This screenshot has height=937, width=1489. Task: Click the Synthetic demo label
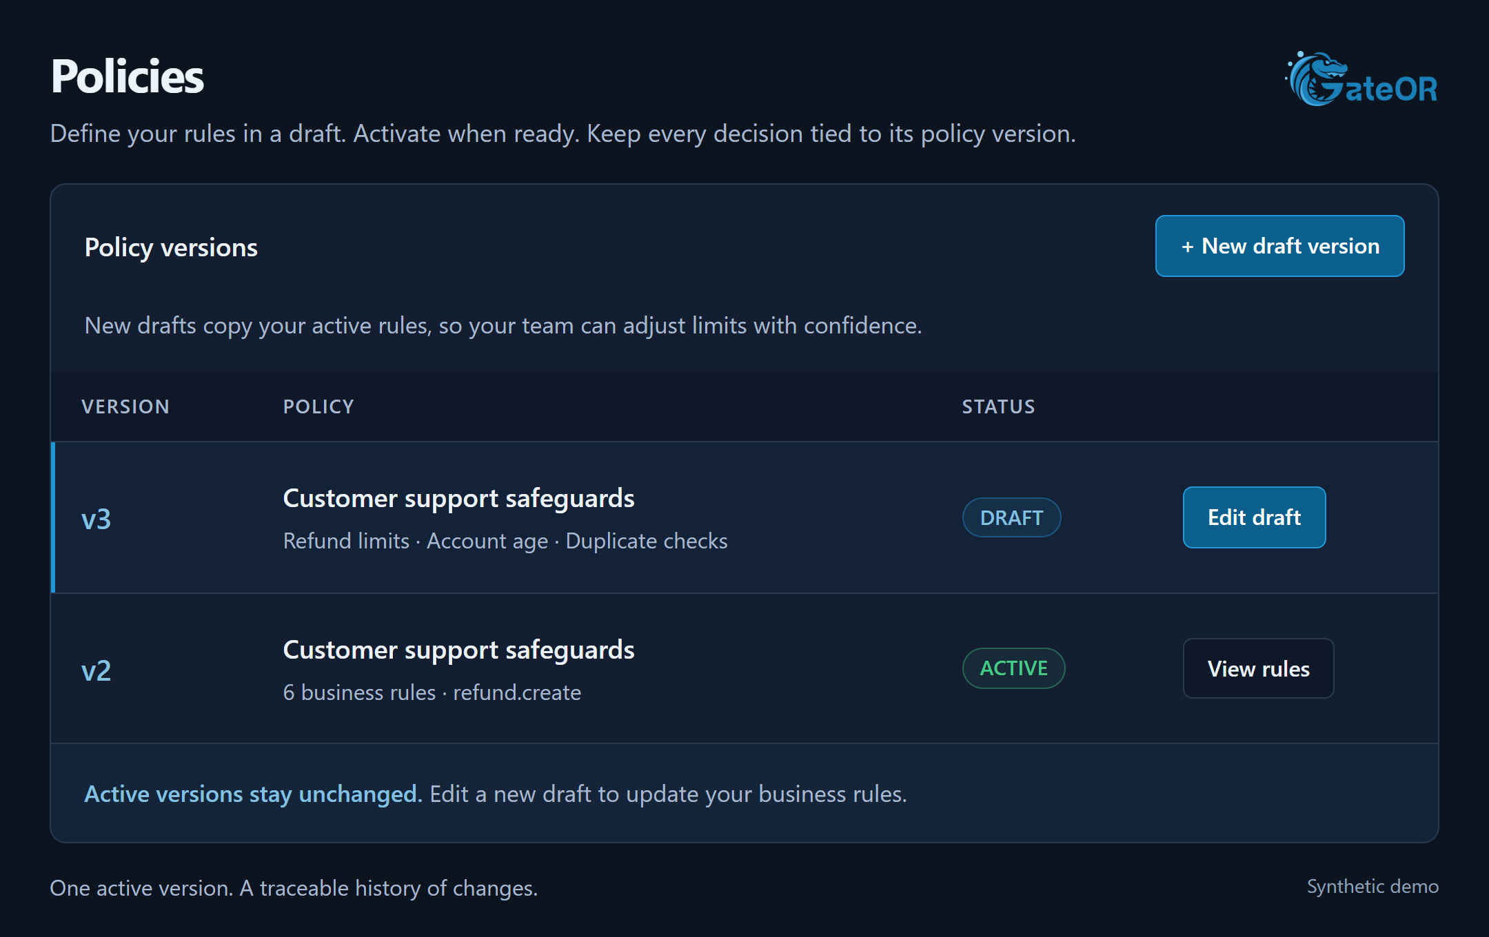point(1372,886)
